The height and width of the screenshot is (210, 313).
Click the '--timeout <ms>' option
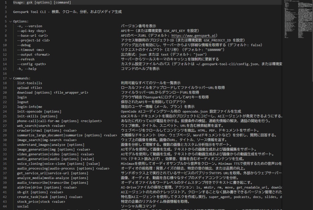click(30, 50)
